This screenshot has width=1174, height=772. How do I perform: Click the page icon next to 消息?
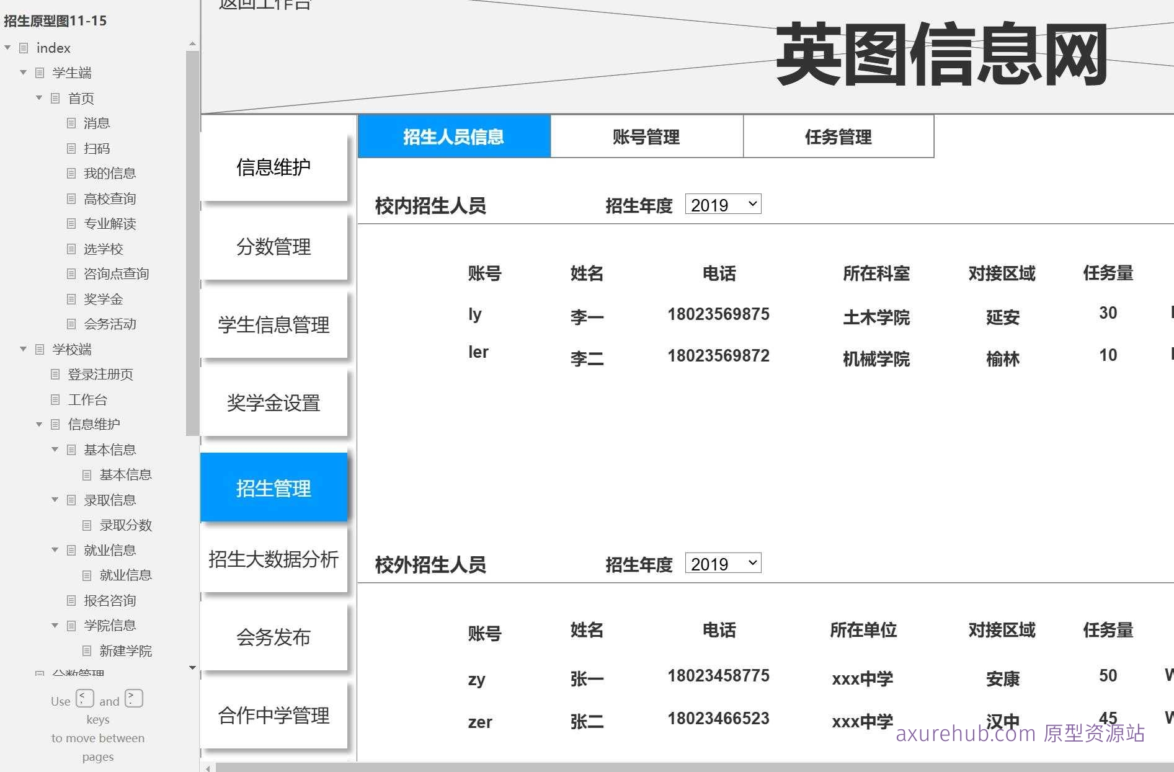[x=71, y=123]
